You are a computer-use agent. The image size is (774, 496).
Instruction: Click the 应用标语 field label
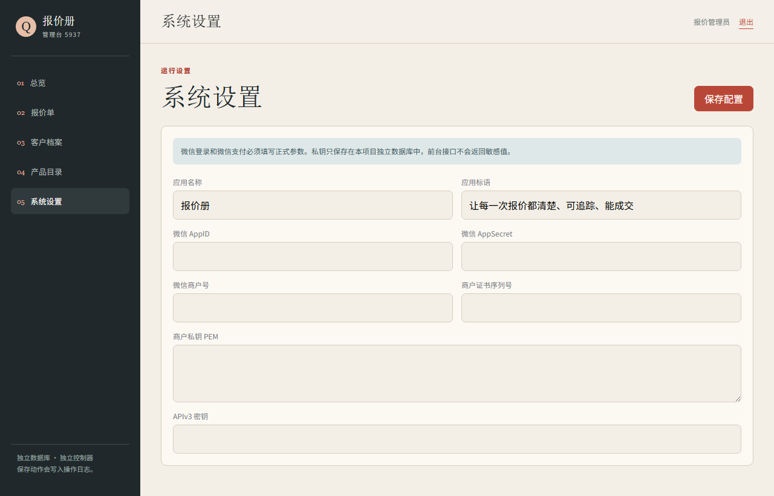476,183
